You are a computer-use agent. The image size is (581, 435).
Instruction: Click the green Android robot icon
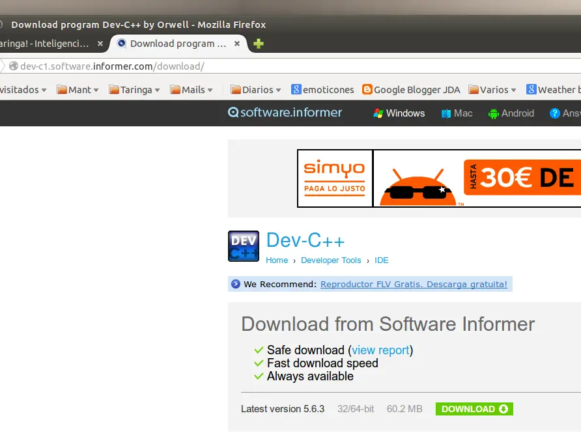494,113
